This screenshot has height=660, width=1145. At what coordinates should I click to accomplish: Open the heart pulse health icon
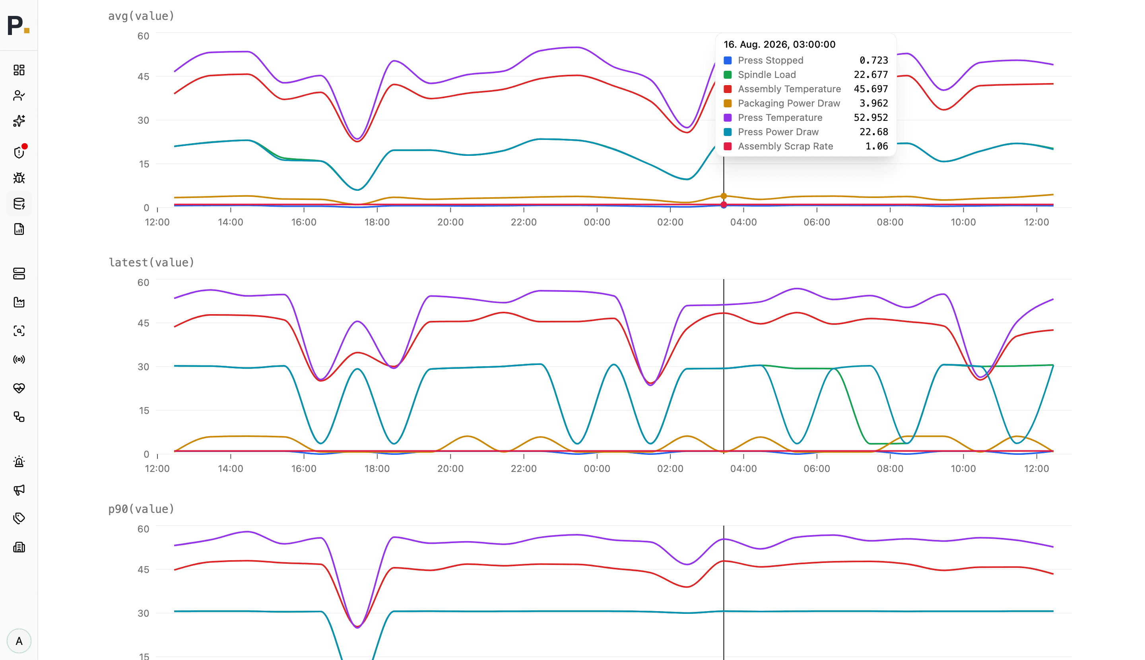point(19,388)
